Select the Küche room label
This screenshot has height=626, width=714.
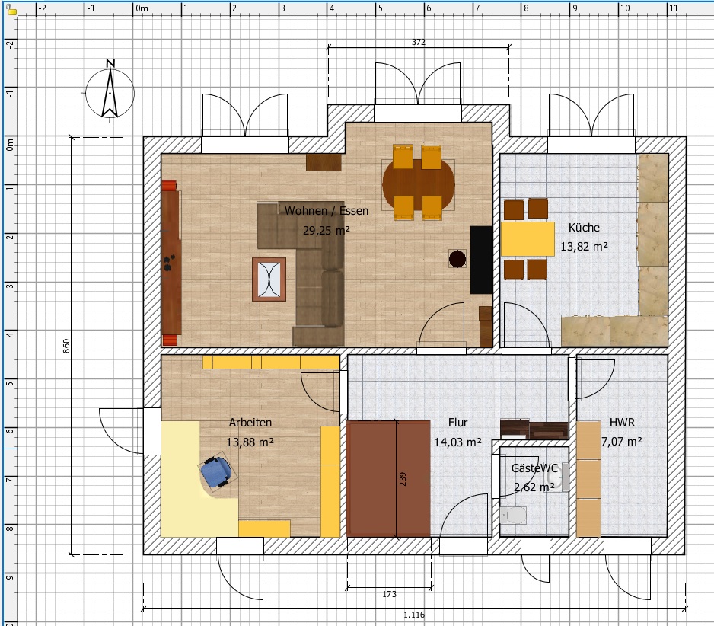click(584, 227)
